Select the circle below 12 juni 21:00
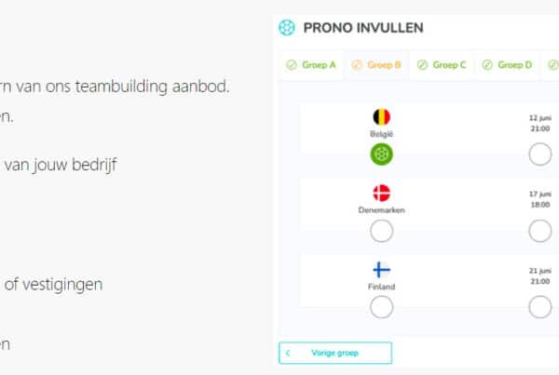The width and height of the screenshot is (559, 375). click(540, 154)
